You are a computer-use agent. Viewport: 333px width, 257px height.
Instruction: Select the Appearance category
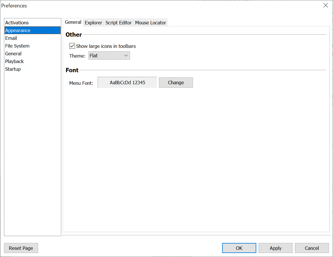tap(18, 30)
